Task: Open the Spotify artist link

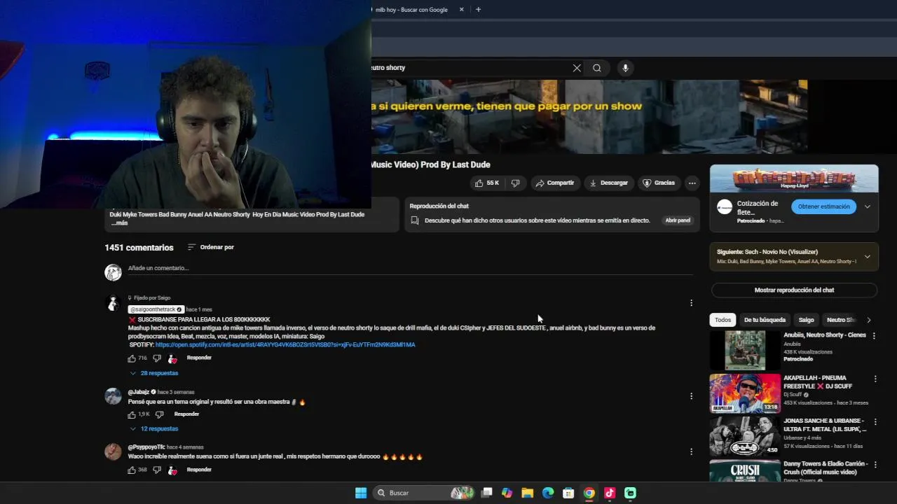Action: pyautogui.click(x=285, y=345)
